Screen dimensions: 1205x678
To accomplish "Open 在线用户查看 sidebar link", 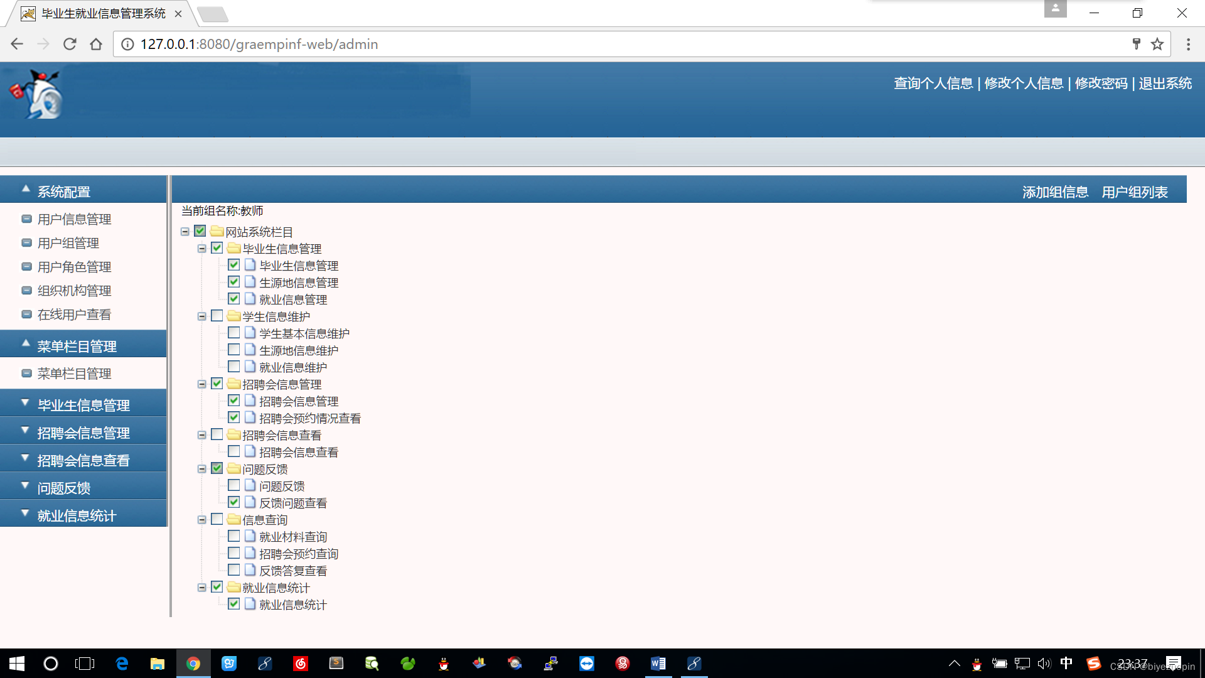I will pyautogui.click(x=74, y=315).
